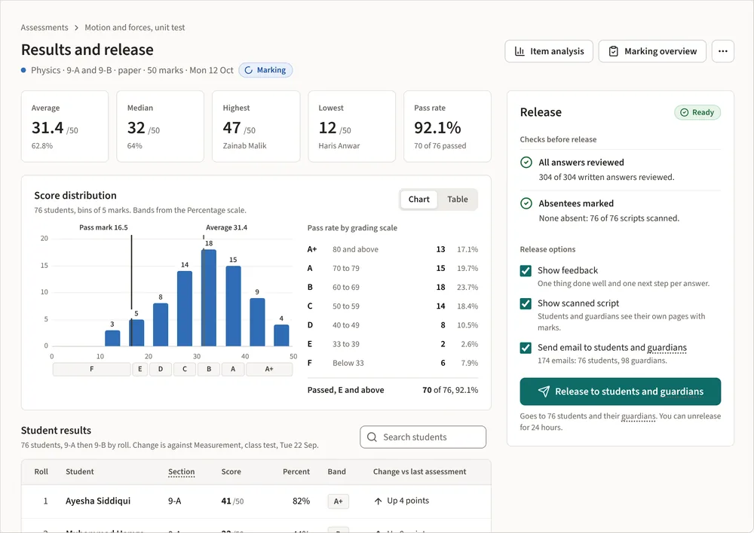Switch to the Table view
This screenshot has height=533, width=754.
[x=458, y=199]
